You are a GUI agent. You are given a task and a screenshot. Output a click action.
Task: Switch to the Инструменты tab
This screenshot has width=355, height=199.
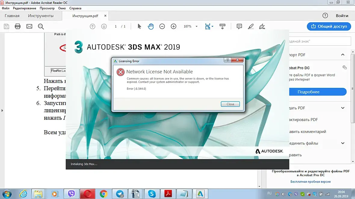(x=41, y=16)
